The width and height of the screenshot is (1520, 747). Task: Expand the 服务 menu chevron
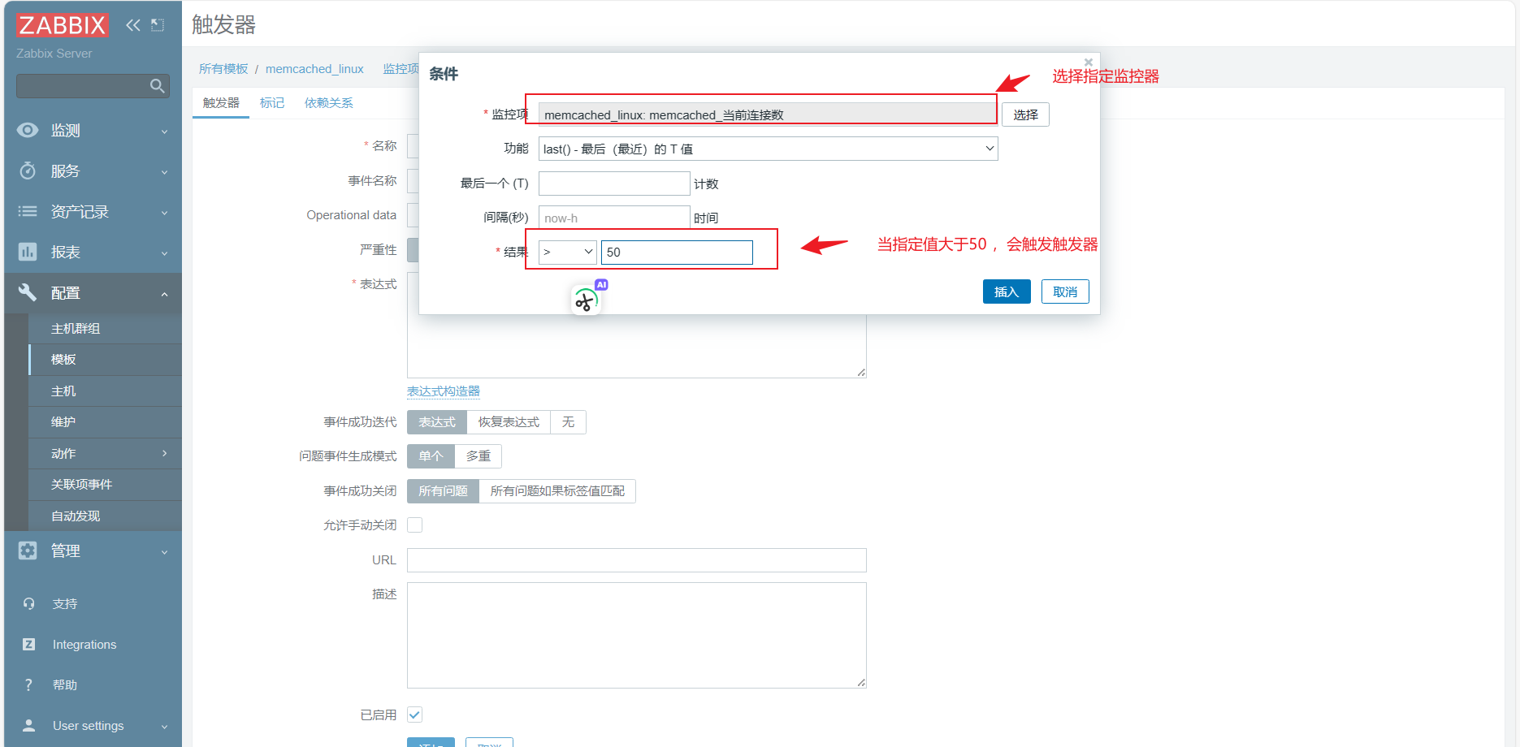(x=165, y=172)
